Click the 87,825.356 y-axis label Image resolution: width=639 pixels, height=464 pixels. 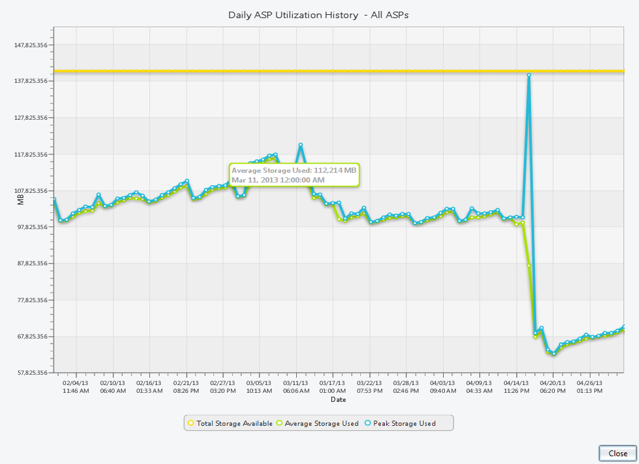[x=31, y=263]
